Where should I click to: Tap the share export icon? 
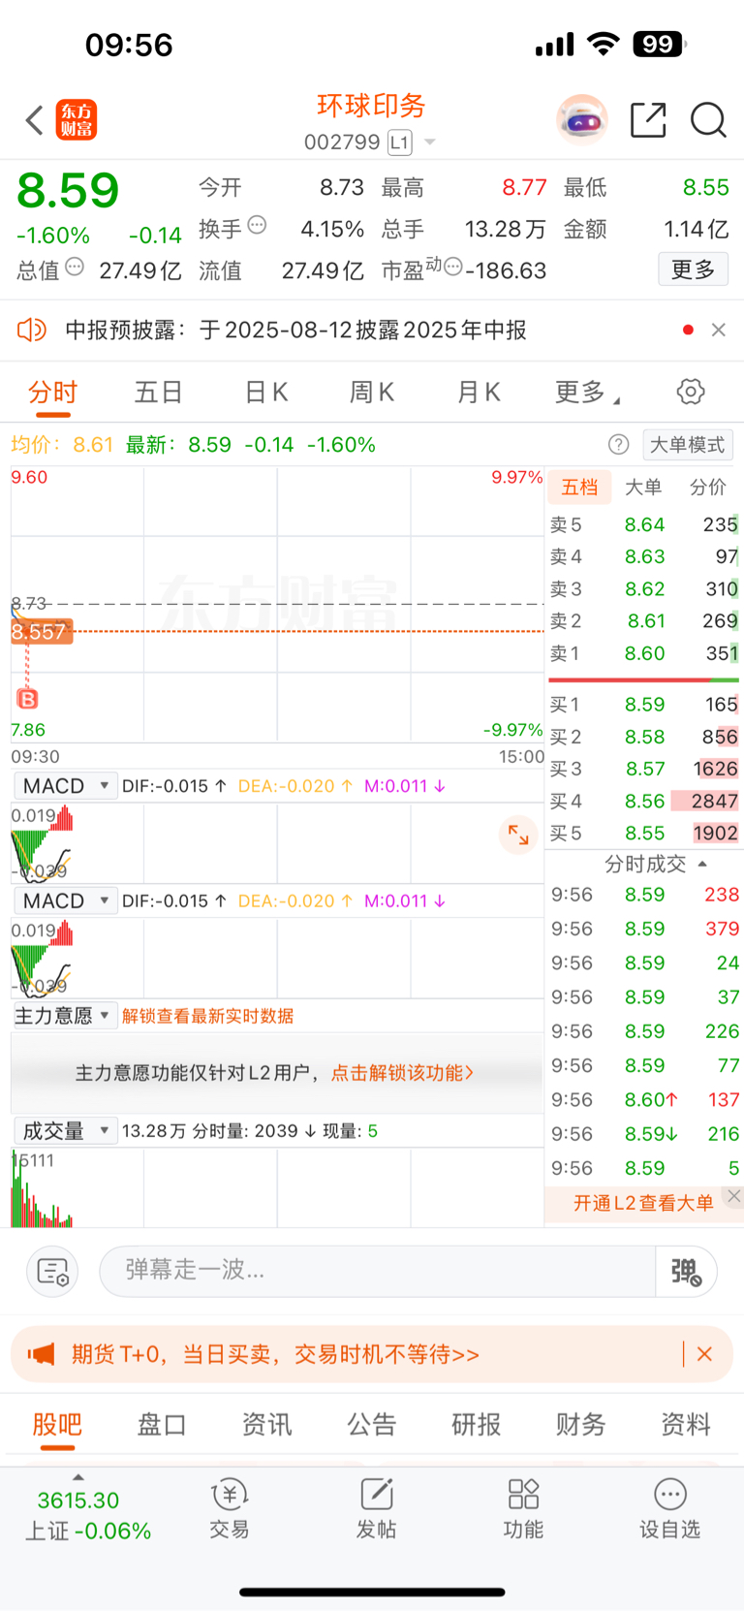(x=648, y=120)
